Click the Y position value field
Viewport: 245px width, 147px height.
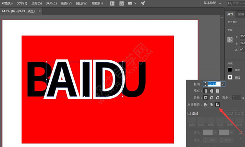242,43
